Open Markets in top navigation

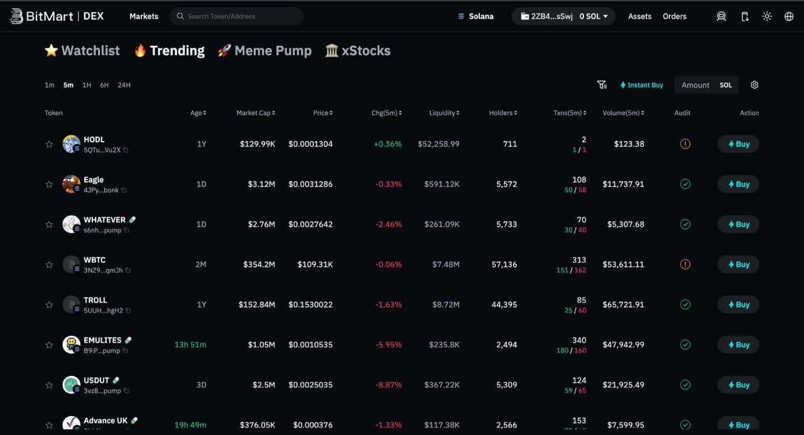point(144,16)
